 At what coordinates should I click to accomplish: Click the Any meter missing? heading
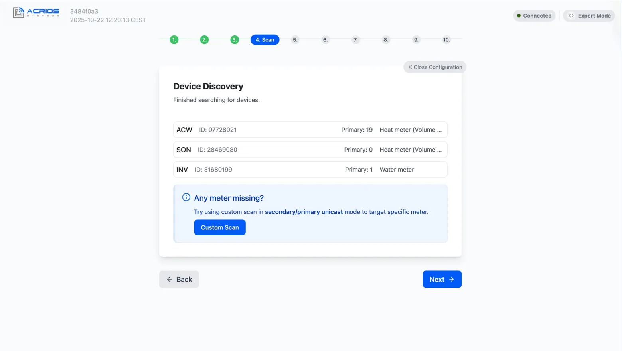(229, 198)
